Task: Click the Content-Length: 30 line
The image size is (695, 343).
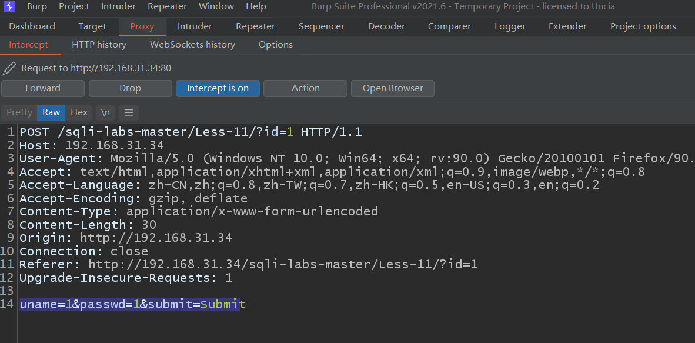Action: click(x=88, y=225)
